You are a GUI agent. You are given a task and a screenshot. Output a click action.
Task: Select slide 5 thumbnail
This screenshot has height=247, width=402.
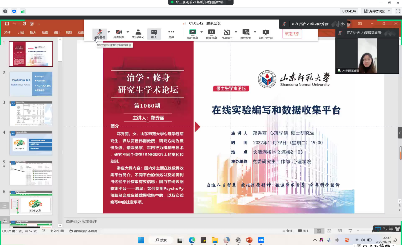[31, 173]
